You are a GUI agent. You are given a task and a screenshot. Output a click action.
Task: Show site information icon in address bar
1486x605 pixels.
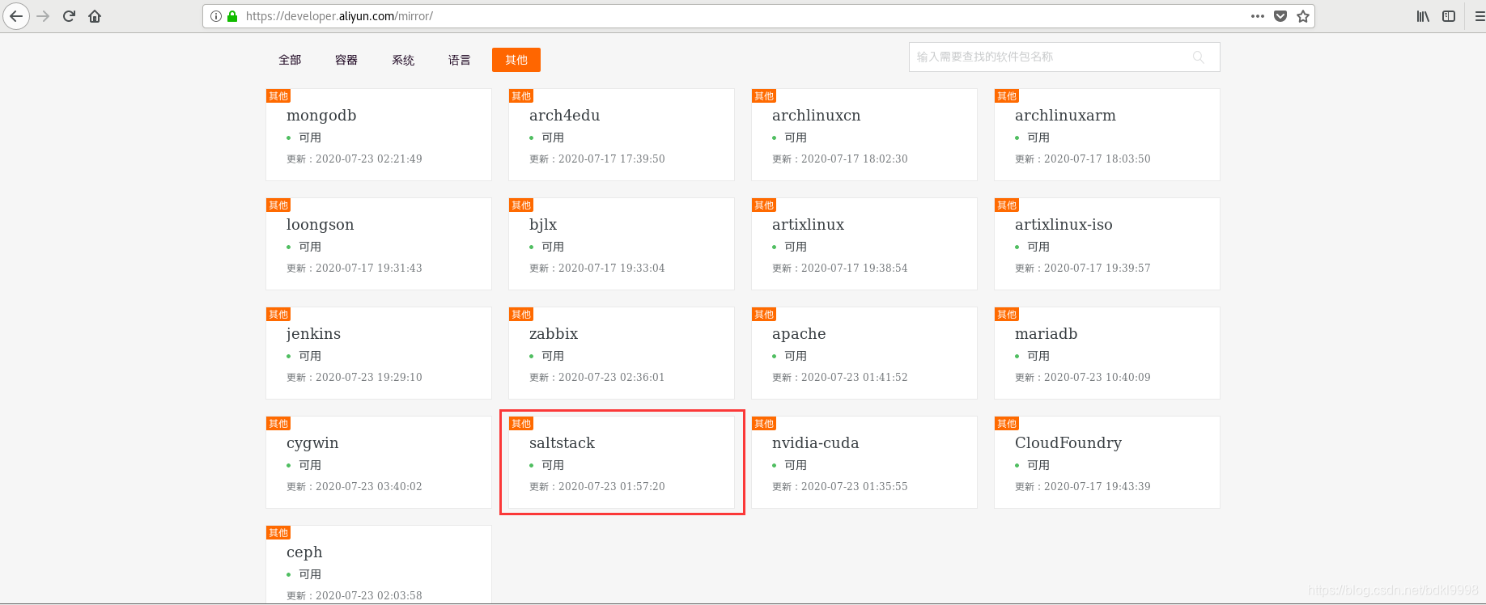click(216, 16)
